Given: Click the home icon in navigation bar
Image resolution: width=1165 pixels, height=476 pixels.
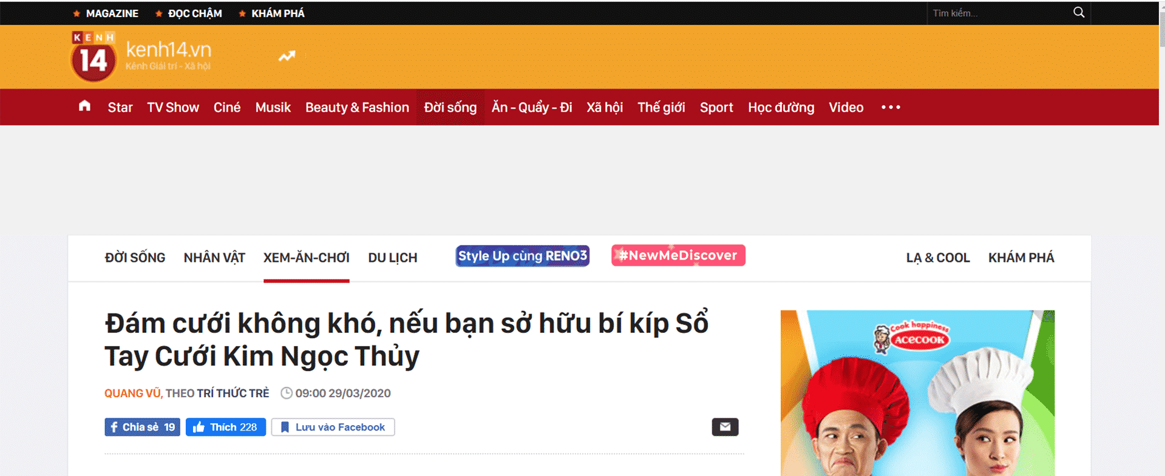Looking at the screenshot, I should tap(84, 106).
